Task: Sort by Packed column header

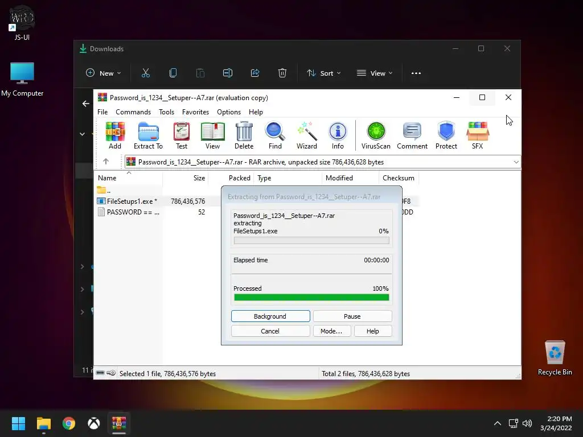Action: click(231, 178)
